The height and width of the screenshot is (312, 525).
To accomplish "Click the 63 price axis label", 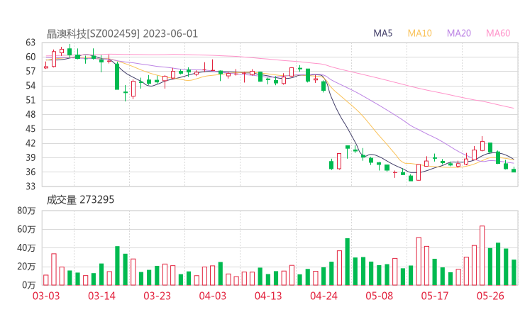I will pyautogui.click(x=31, y=43).
